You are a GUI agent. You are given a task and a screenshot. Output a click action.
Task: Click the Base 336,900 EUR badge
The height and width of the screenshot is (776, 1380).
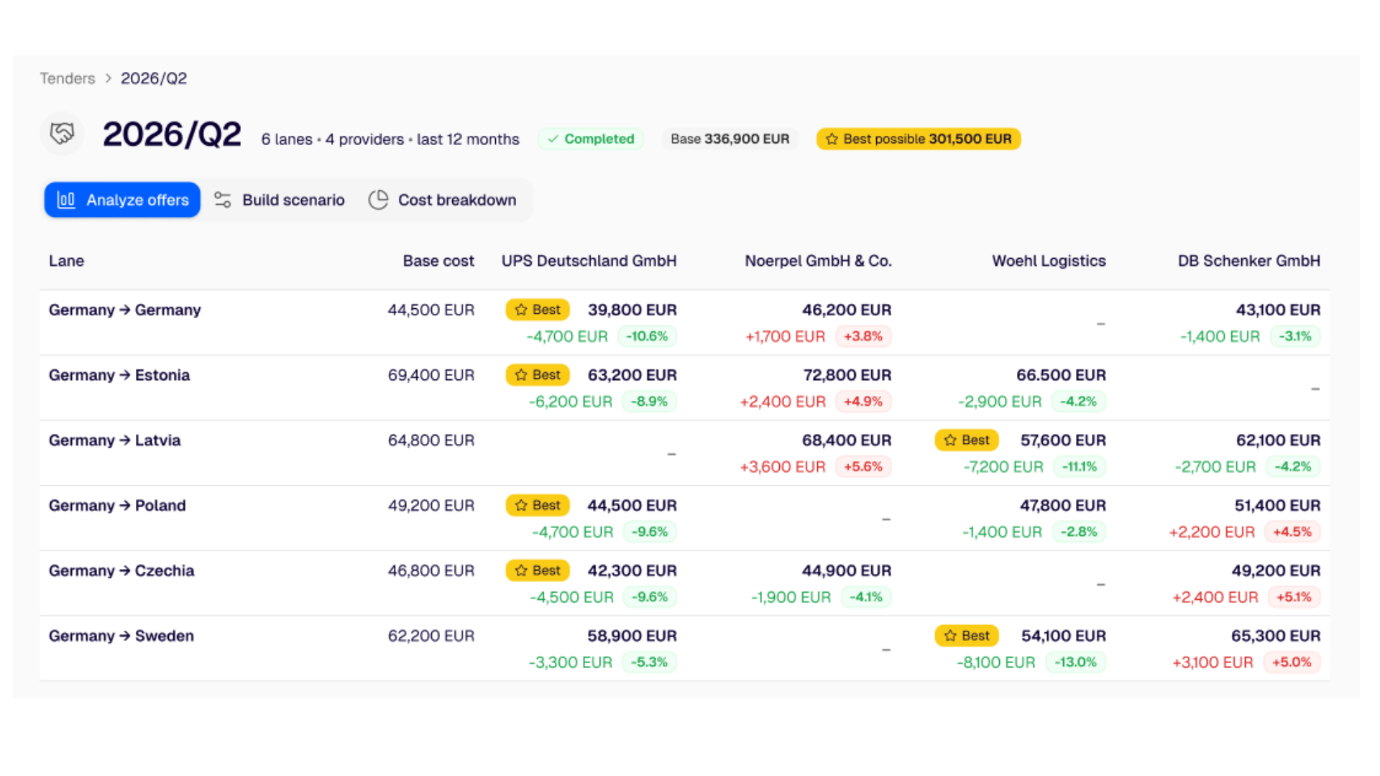point(730,139)
